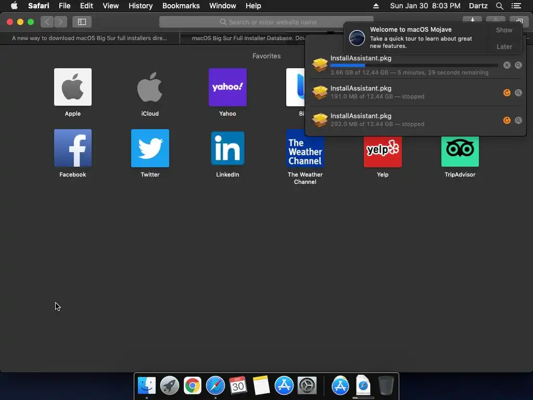Launch Google Chrome from the Dock
This screenshot has width=533, height=400.
[x=193, y=385]
